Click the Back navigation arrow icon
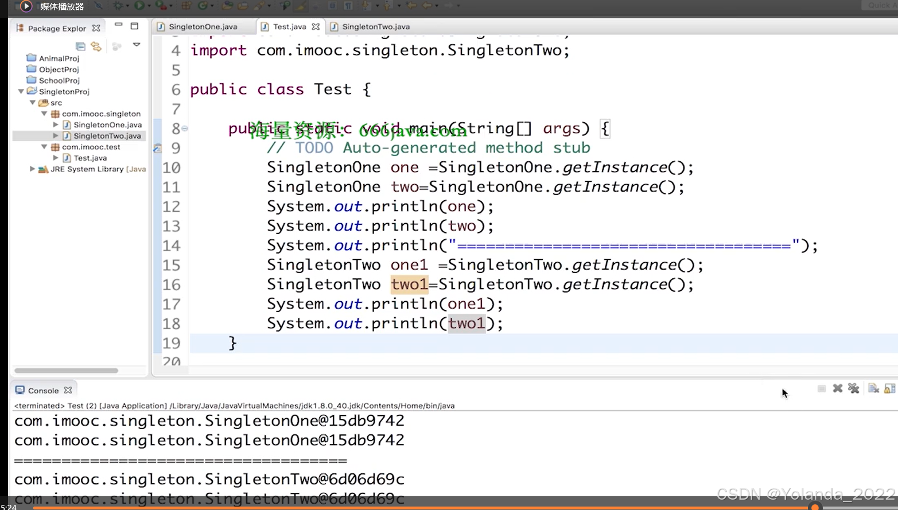 click(426, 5)
